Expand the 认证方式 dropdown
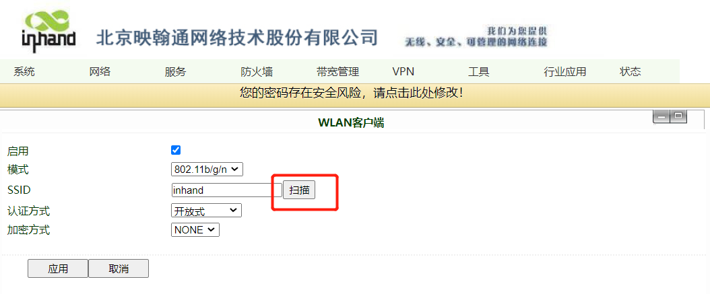 (207, 211)
